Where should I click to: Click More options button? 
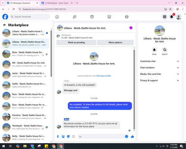115,42
